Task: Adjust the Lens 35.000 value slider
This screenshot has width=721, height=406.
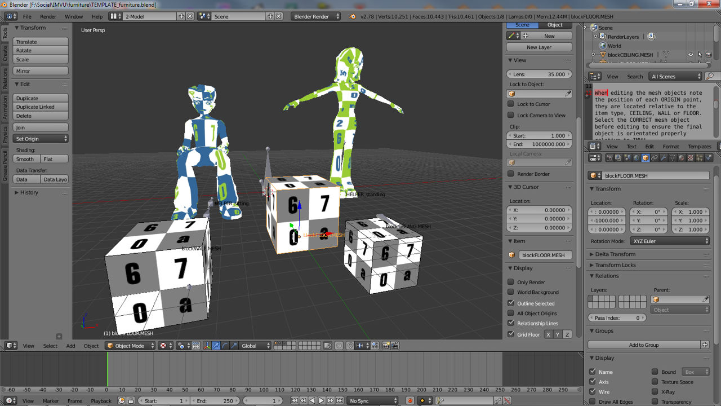Action: pos(539,74)
